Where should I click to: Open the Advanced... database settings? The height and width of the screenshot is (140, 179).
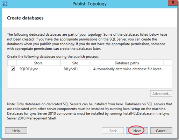coord(161,93)
